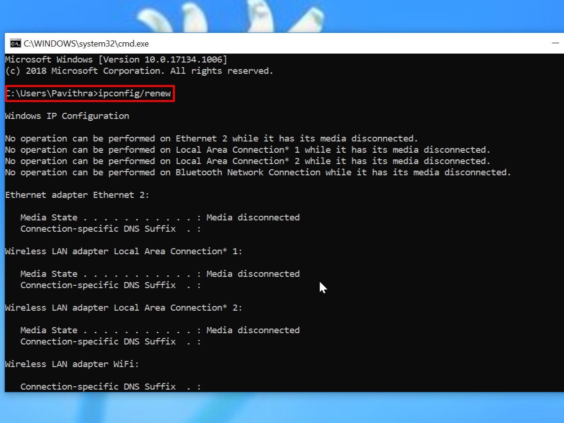The height and width of the screenshot is (423, 564).
Task: Click Wireless LAN adapter Local Area Connection* 1 heading
Action: click(124, 251)
